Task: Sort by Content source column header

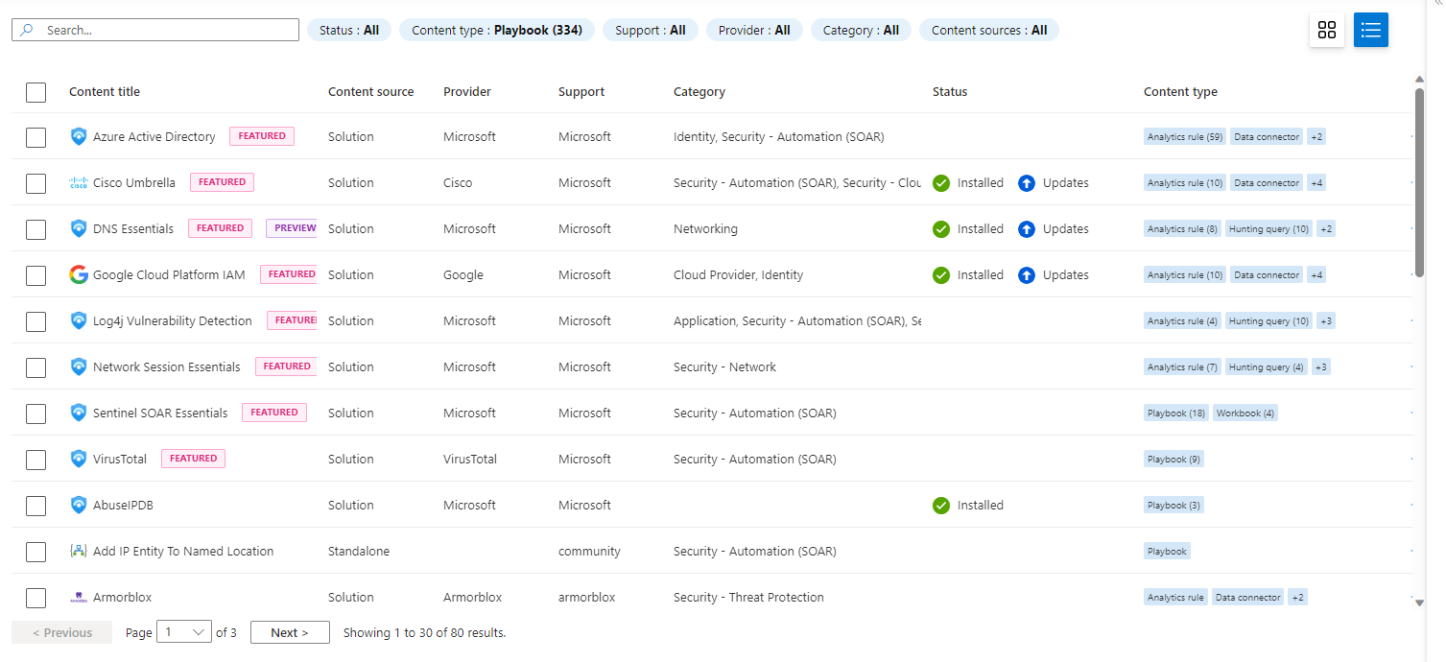Action: tap(371, 92)
